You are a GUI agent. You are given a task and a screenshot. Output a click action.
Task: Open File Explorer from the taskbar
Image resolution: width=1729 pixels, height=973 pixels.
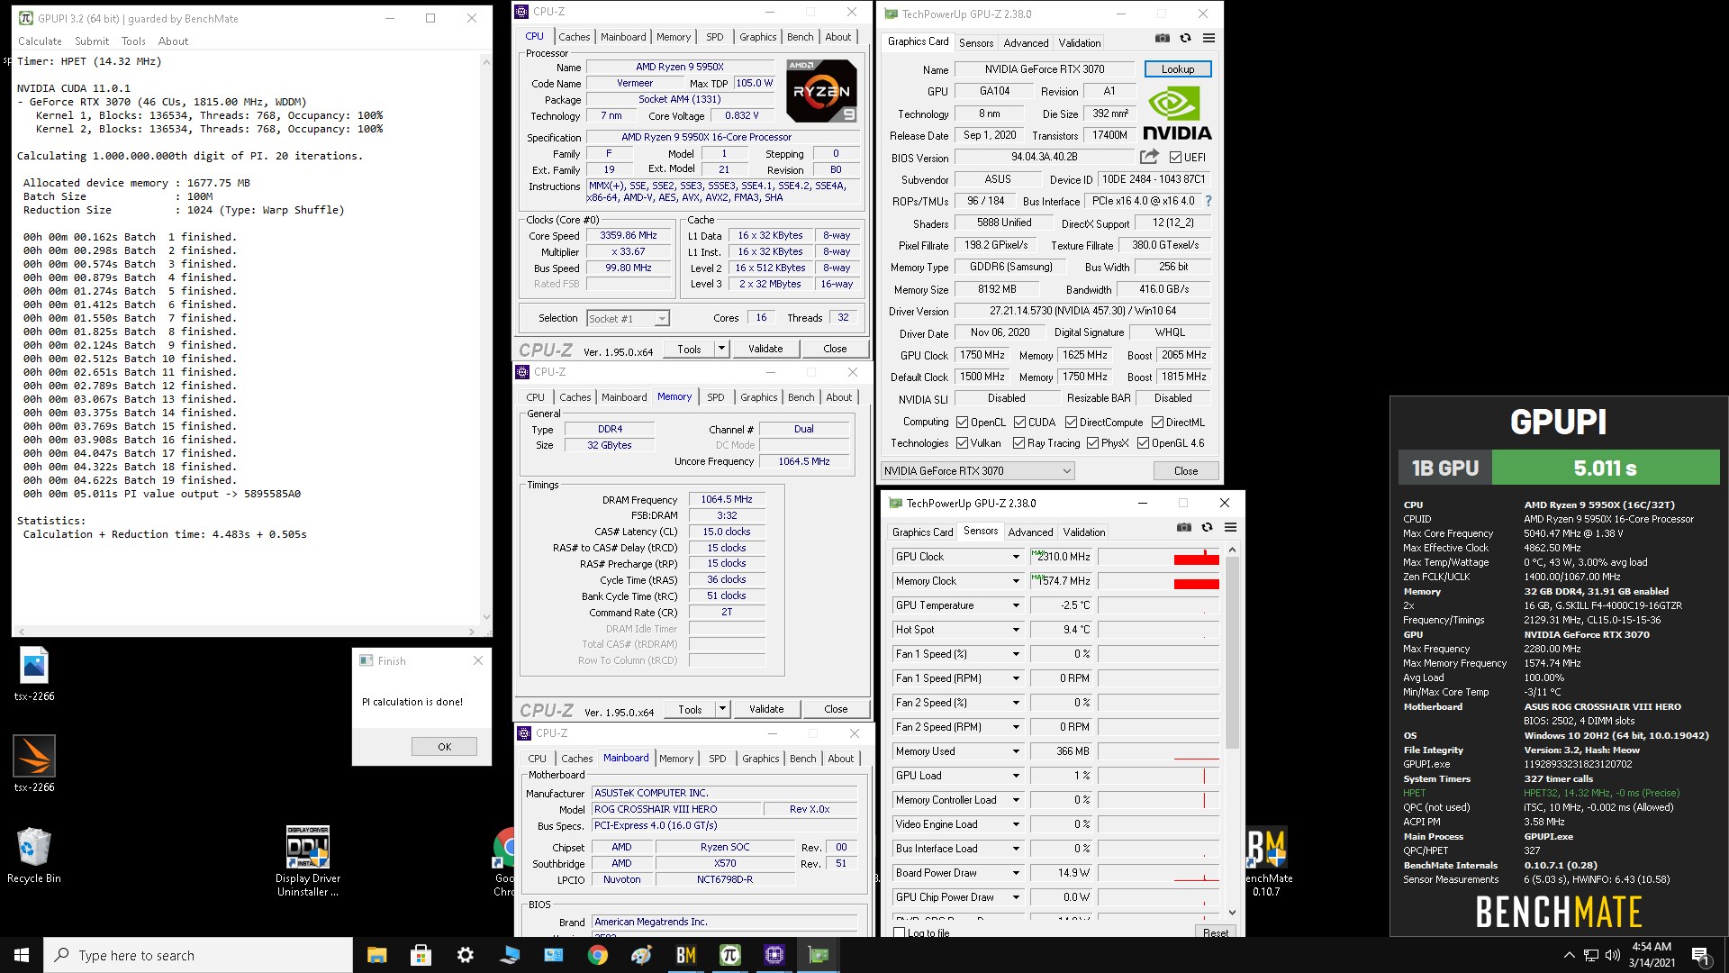(x=376, y=955)
